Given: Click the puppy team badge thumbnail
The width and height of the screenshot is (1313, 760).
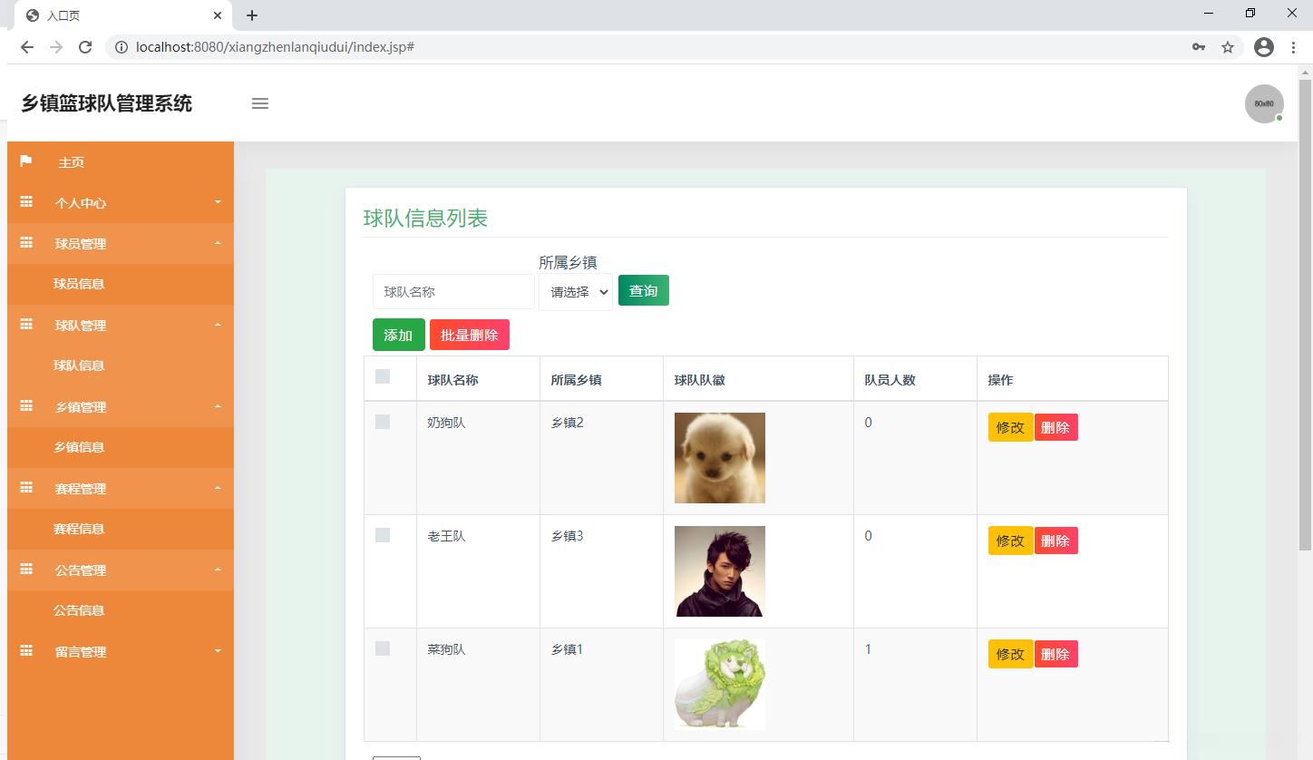Looking at the screenshot, I should (x=720, y=458).
